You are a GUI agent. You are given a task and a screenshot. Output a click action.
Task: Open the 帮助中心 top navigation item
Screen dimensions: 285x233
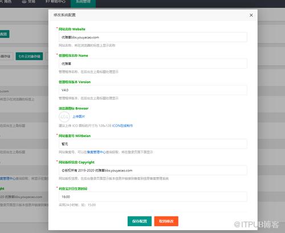point(55,2)
